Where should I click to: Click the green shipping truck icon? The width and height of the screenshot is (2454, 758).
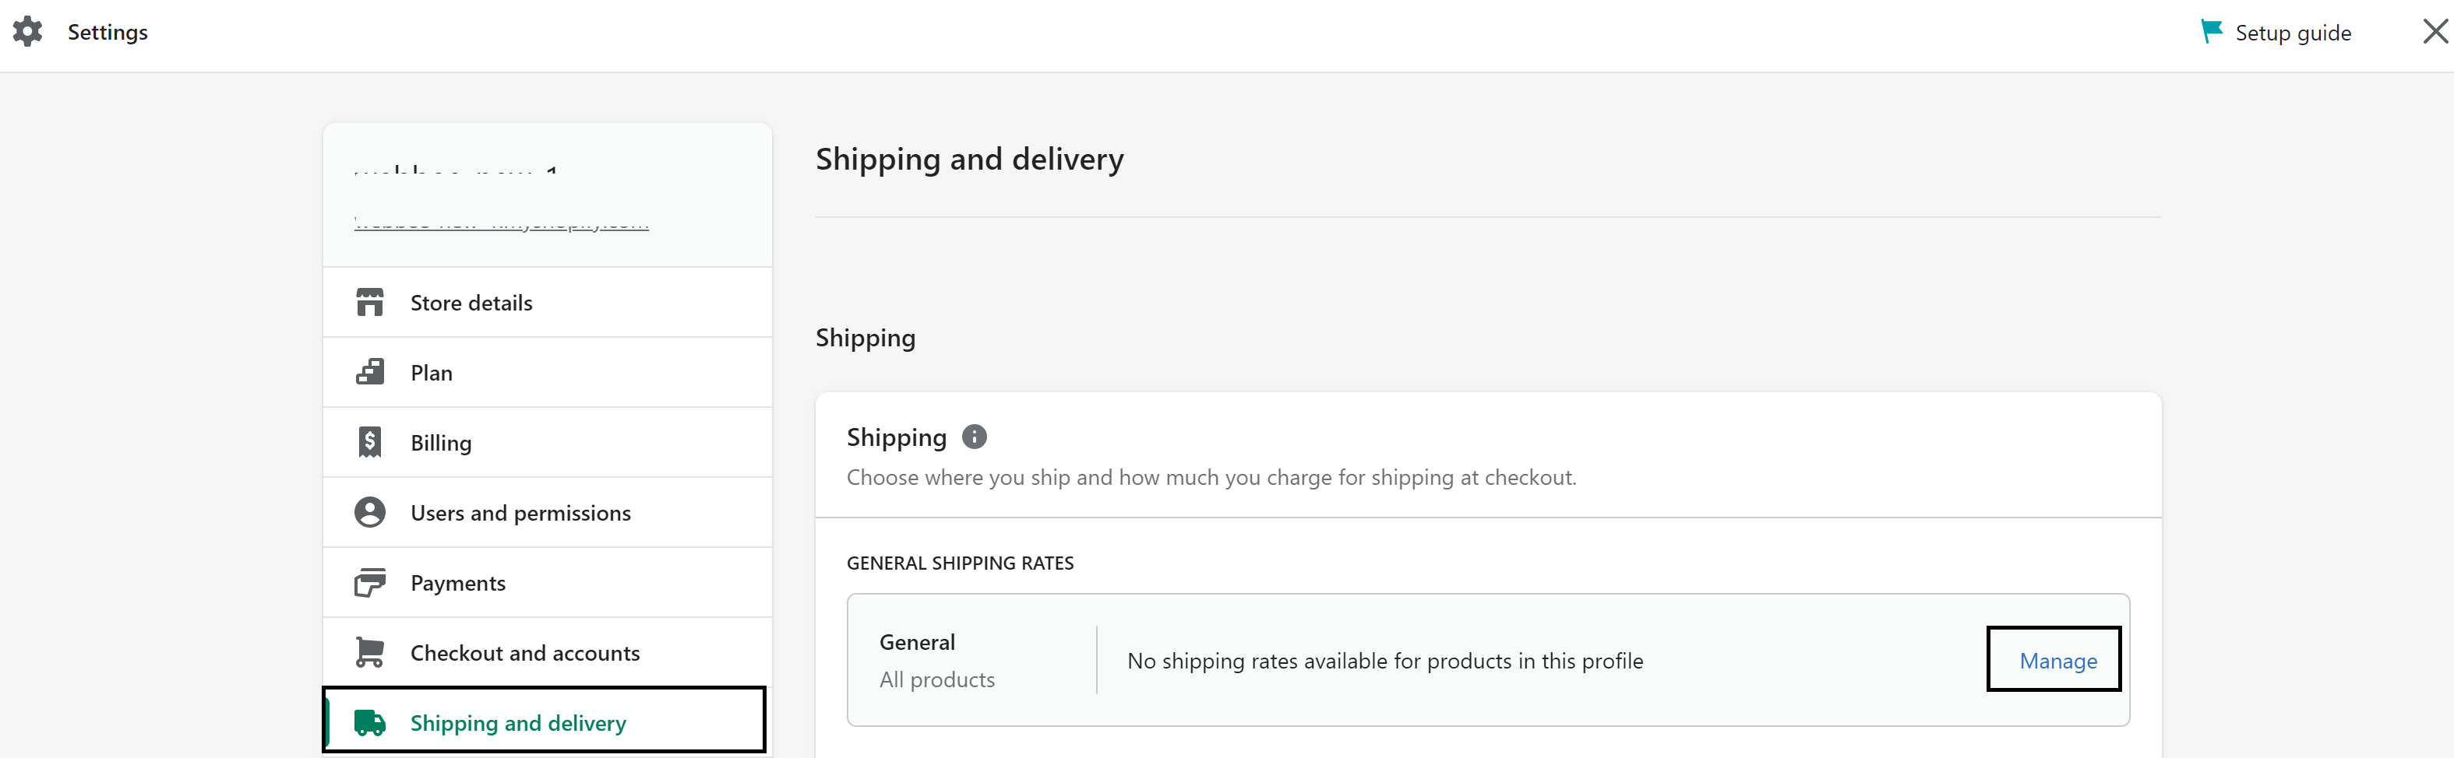pos(369,723)
